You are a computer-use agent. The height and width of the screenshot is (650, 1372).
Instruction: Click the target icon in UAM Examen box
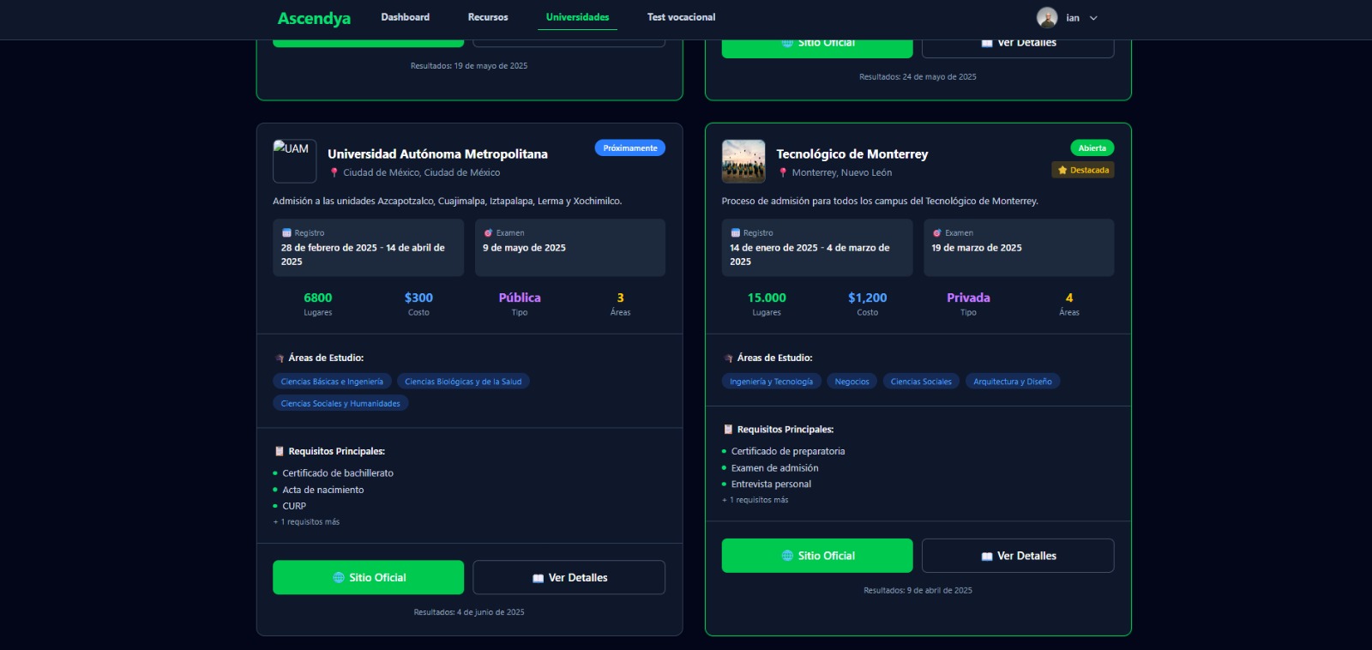pos(488,233)
